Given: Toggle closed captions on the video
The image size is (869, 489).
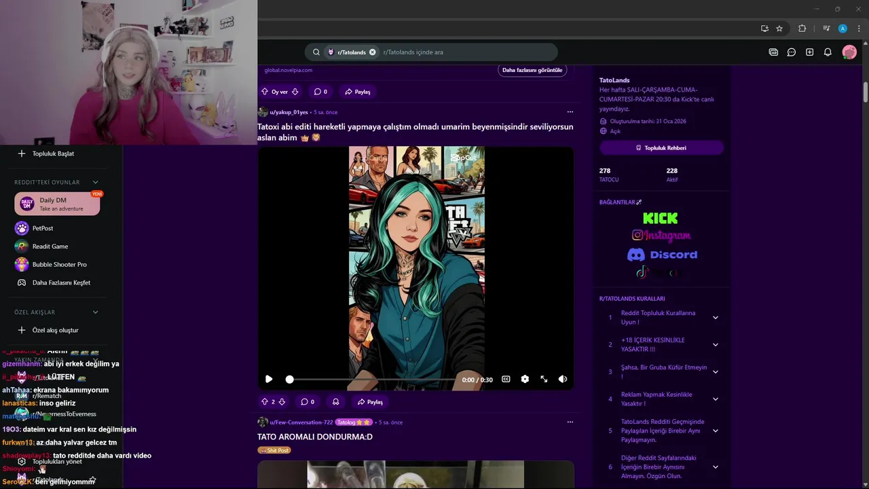Looking at the screenshot, I should (x=506, y=380).
